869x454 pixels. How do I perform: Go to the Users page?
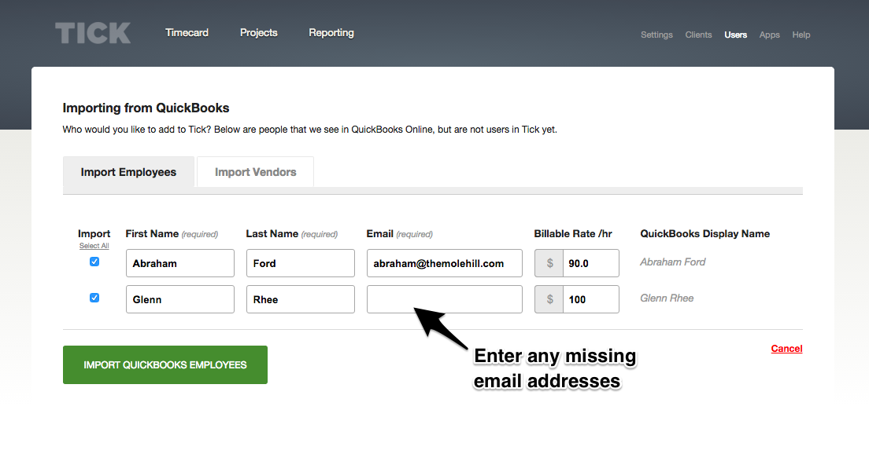pos(735,35)
